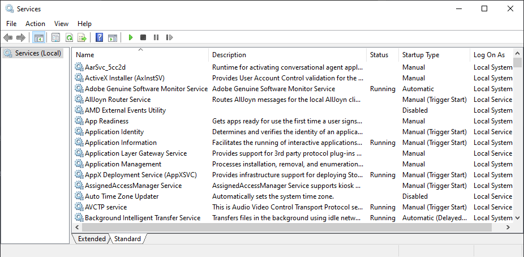Toggle the Show/Hide Console Tree icon
Screen dimensions: 524x257
coord(39,37)
